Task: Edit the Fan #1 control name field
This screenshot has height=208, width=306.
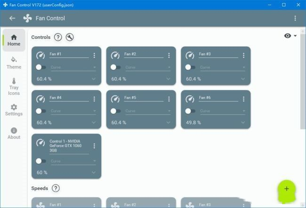Action: [69, 55]
